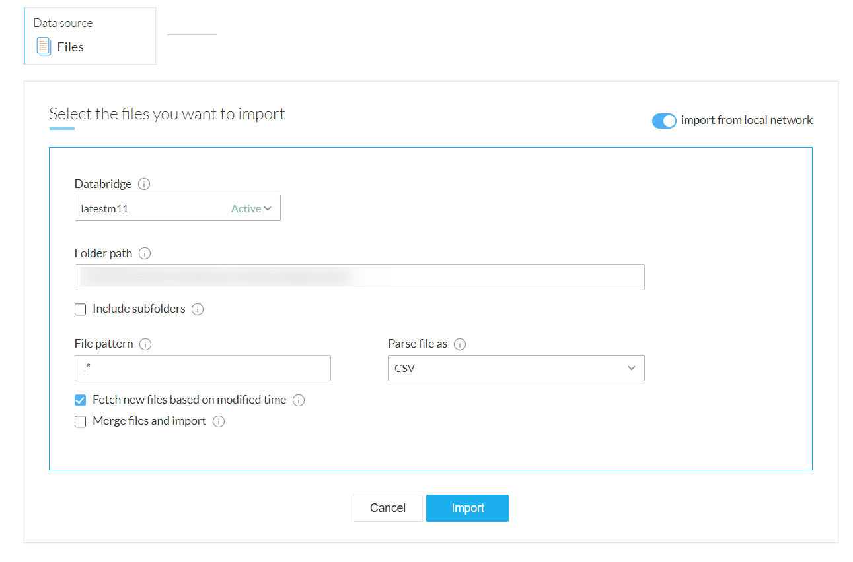The image size is (853, 562).
Task: Click the Databridge dropdown chevron arrow
Action: point(268,208)
